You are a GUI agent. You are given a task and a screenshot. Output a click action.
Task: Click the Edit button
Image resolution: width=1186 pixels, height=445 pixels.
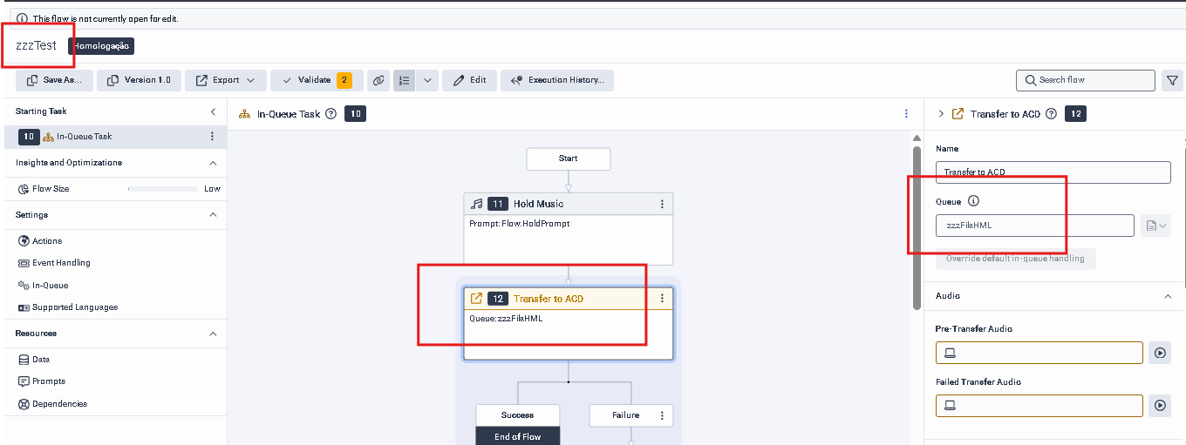click(x=469, y=80)
